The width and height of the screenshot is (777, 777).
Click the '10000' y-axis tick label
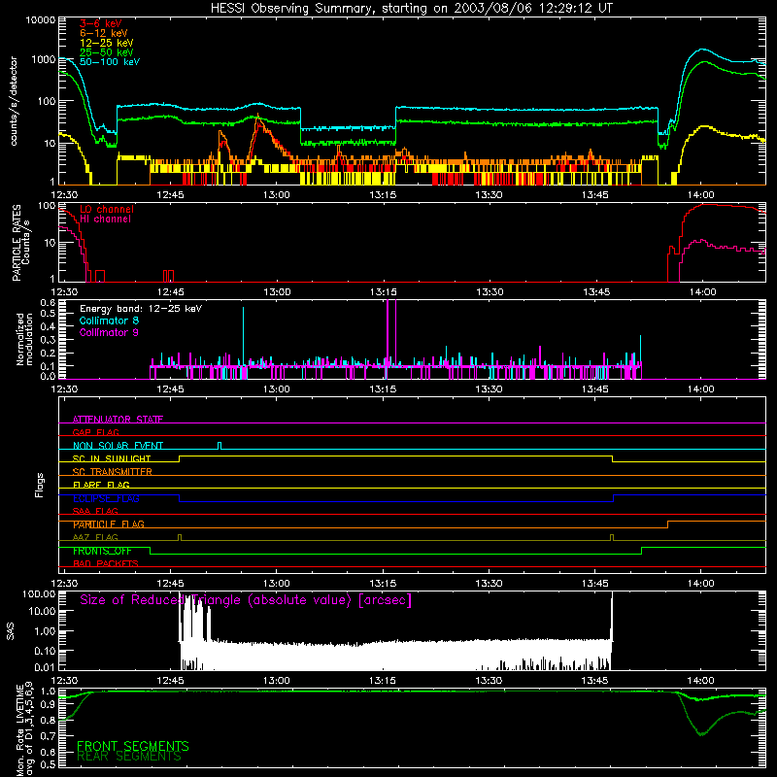(x=41, y=20)
